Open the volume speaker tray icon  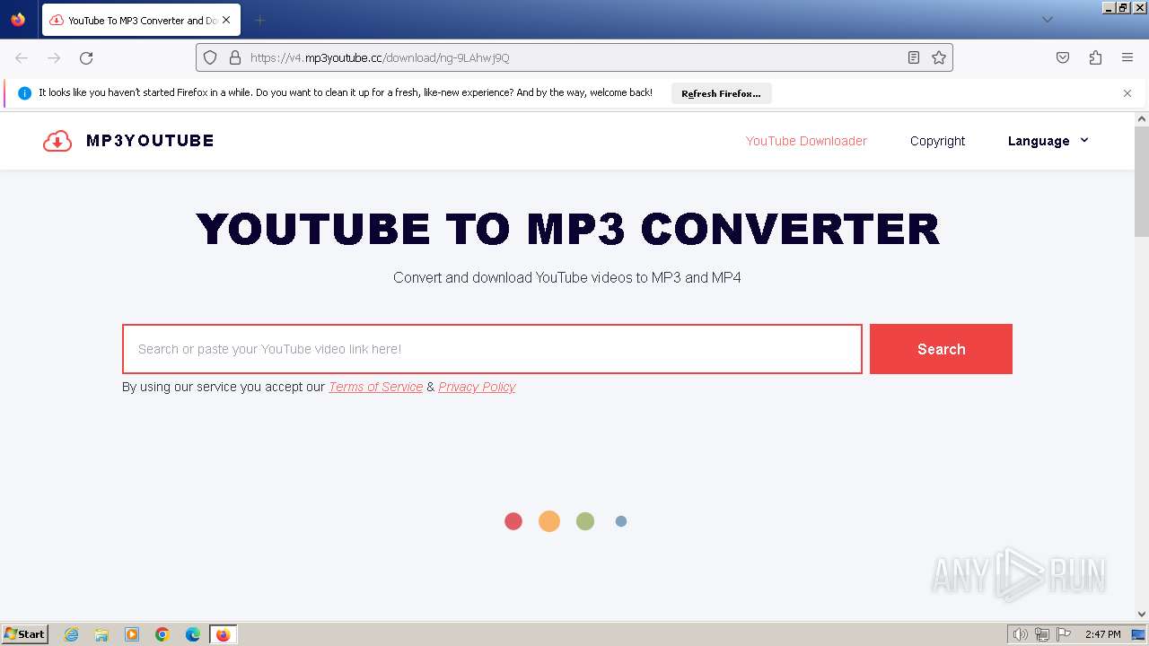tap(1021, 634)
